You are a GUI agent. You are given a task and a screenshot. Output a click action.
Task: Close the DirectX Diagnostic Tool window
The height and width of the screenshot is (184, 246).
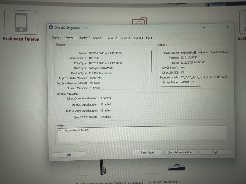point(228,27)
